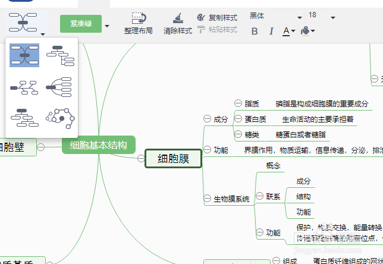This screenshot has height=264, width=383.
Task: Collapse the 糖类 node
Action: click(238, 134)
